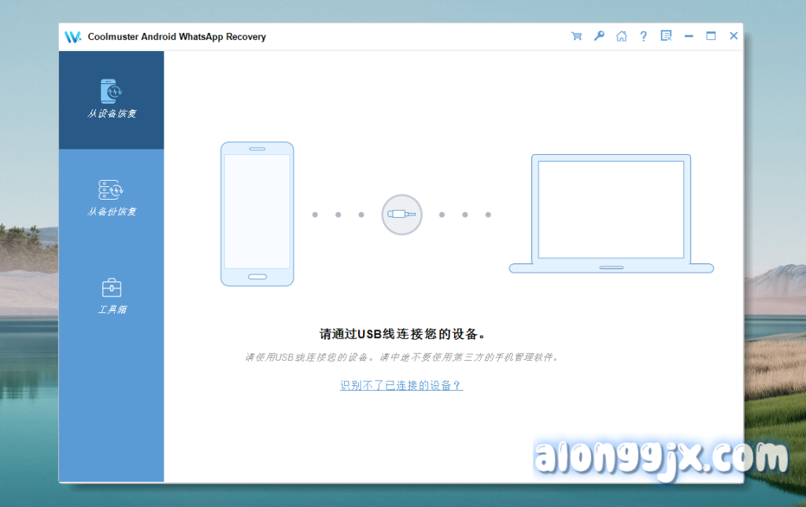Go to the home page icon
806x507 pixels.
point(621,36)
